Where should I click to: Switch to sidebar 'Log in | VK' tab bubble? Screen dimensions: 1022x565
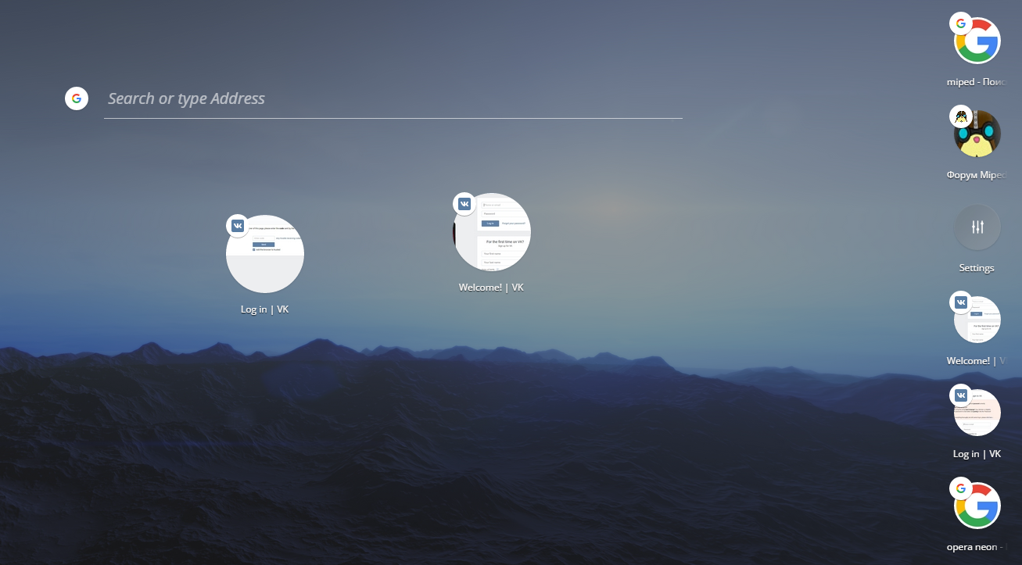977,413
